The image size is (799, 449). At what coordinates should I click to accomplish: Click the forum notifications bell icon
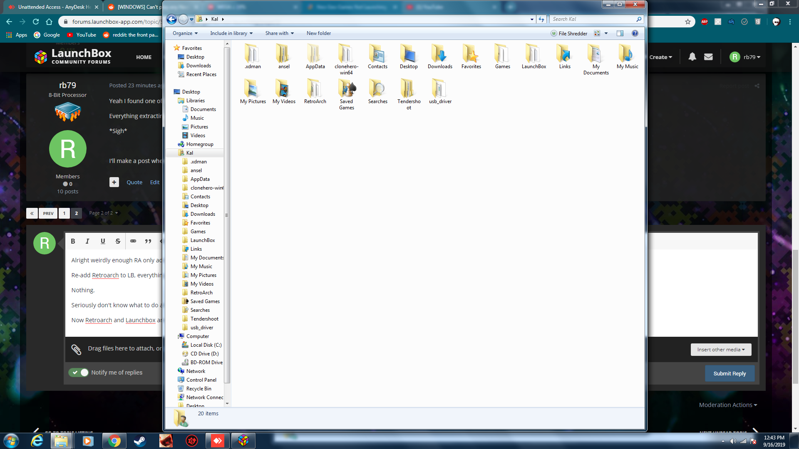[x=692, y=57]
